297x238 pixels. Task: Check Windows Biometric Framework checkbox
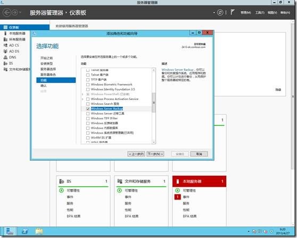click(x=88, y=85)
